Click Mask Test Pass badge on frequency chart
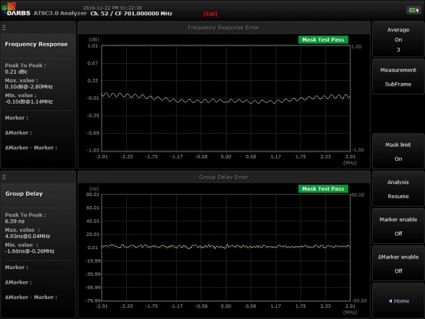Screen dimensions: 425x319 [323, 40]
